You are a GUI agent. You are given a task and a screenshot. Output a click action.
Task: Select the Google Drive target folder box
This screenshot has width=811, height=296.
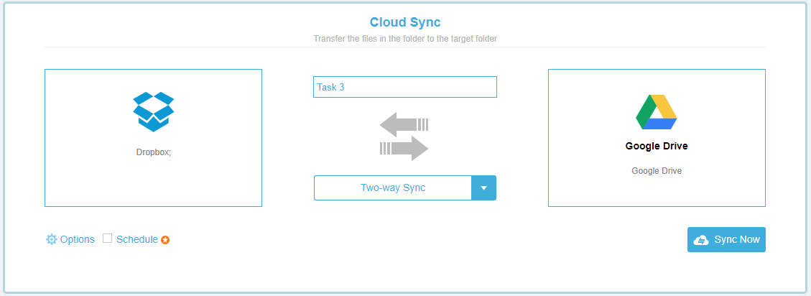point(657,138)
